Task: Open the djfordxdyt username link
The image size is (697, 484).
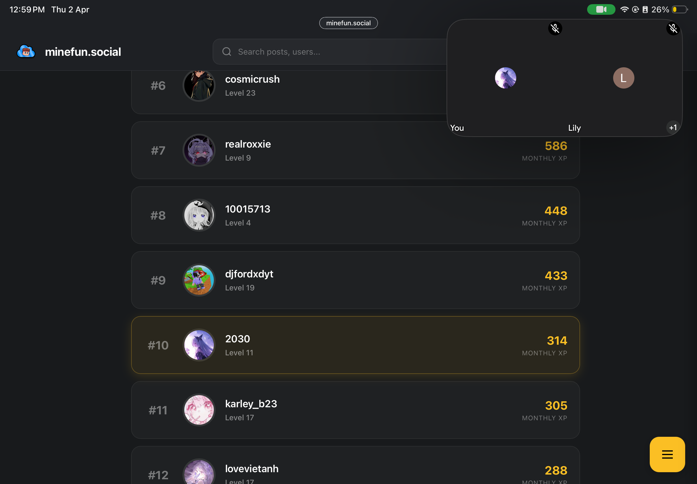Action: pos(249,274)
